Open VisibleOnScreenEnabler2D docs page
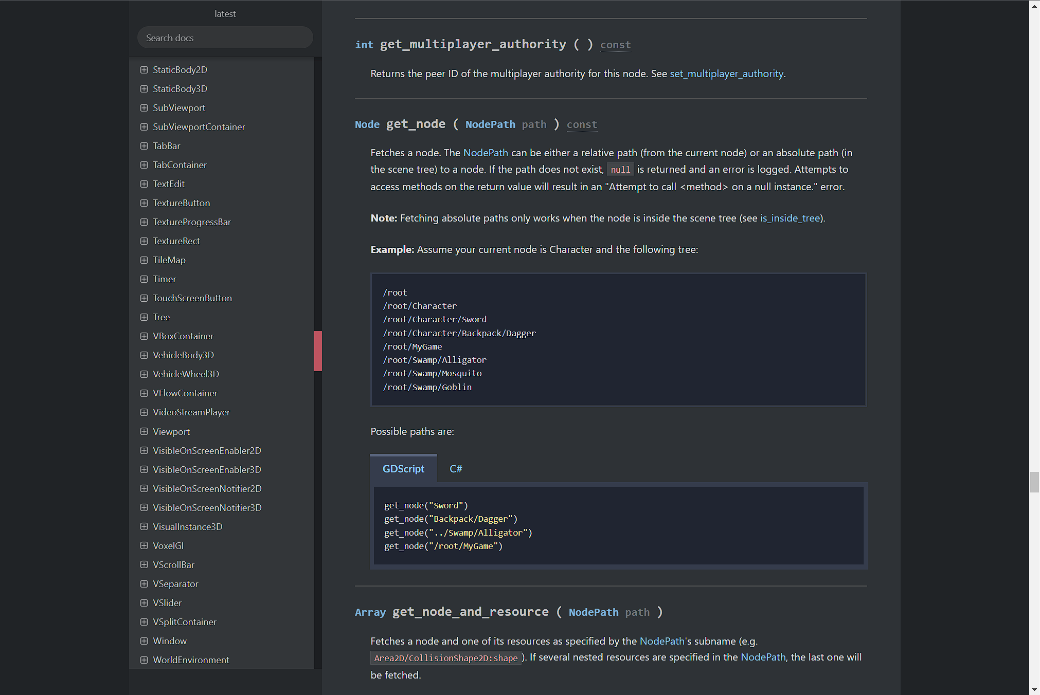Screen dimensions: 1040x695 coord(207,451)
